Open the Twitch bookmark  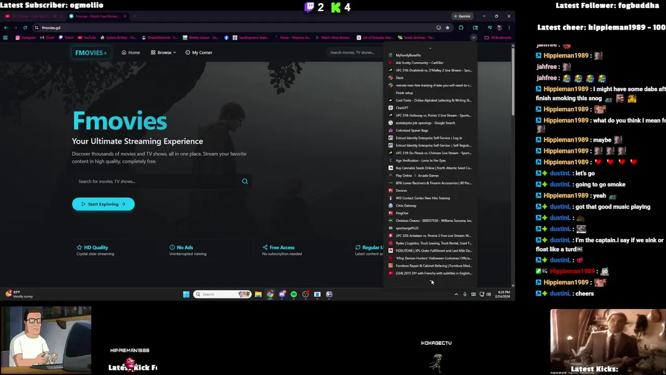pyautogui.click(x=66, y=37)
